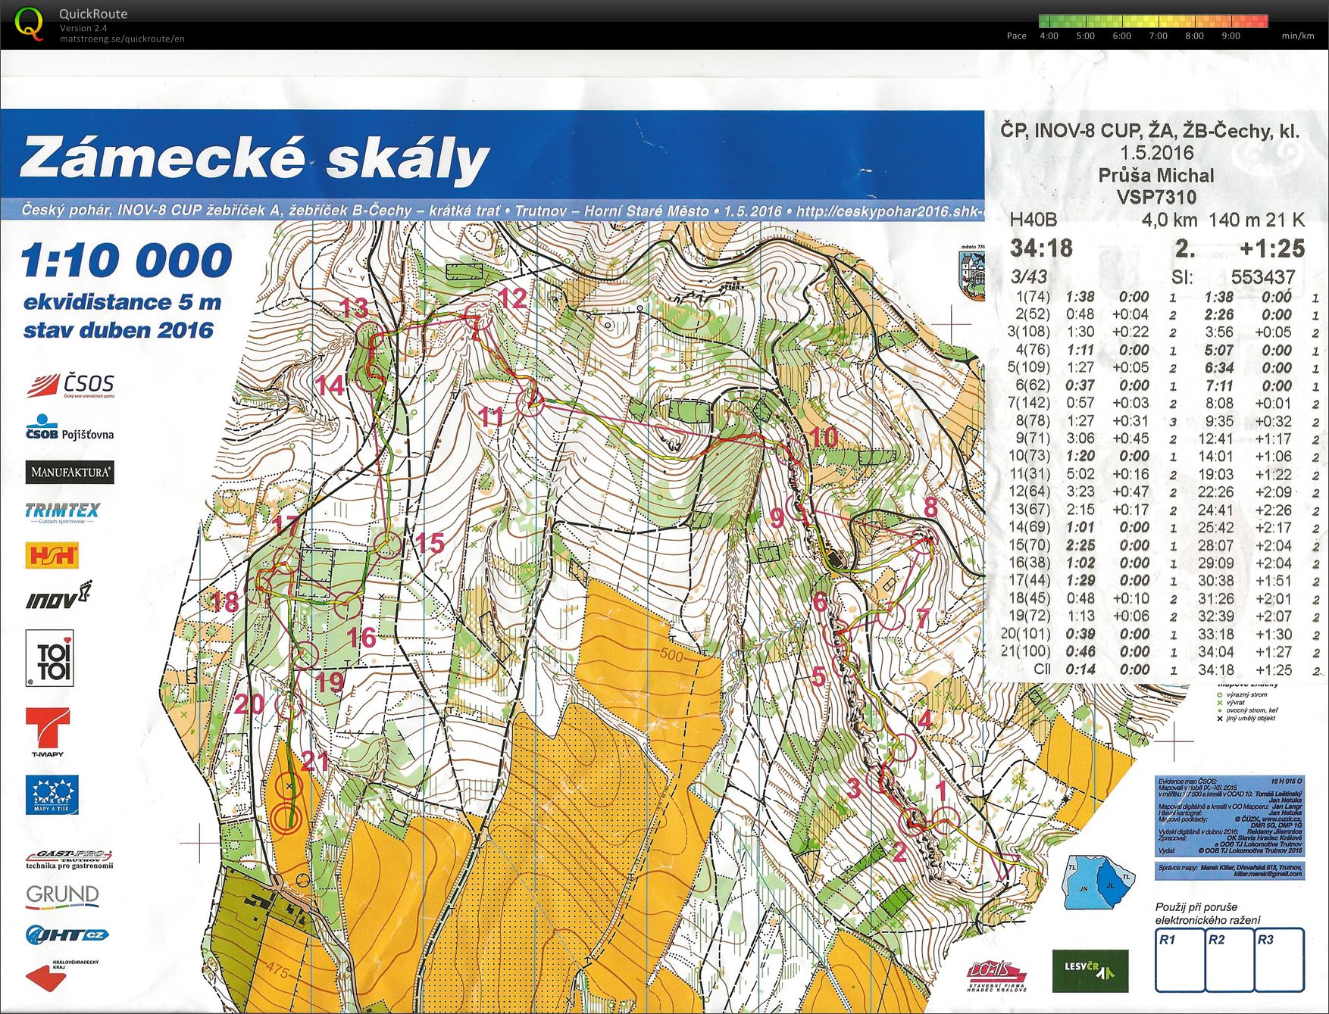Click control number 12 on map
1329x1014 pixels.
pyautogui.click(x=512, y=297)
